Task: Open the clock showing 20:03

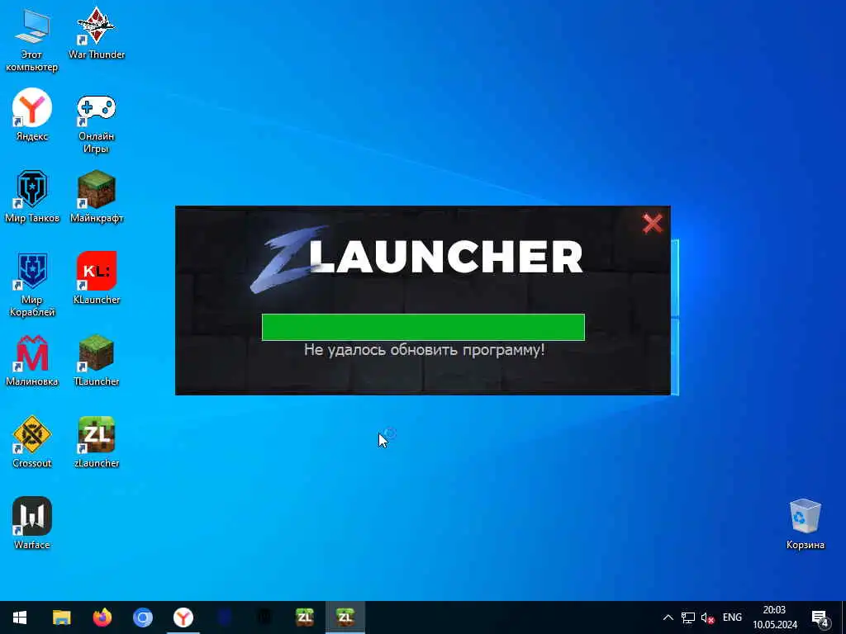Action: (x=775, y=617)
